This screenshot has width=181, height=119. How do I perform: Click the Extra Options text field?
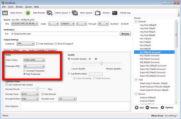point(75,106)
